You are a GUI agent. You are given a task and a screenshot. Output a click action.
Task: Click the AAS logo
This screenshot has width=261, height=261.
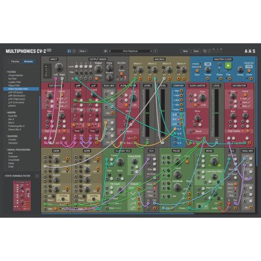pyautogui.click(x=249, y=51)
